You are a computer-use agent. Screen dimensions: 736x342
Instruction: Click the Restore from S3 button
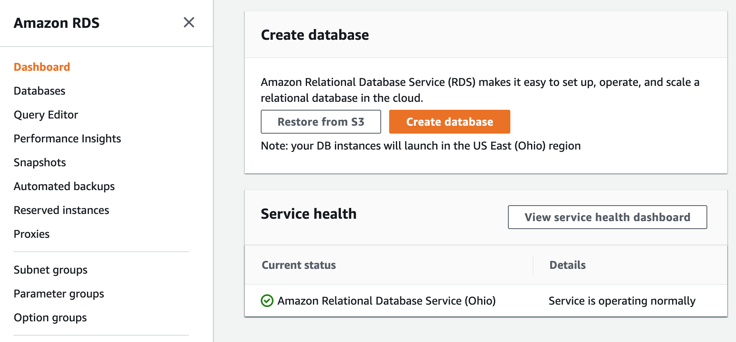pos(321,122)
